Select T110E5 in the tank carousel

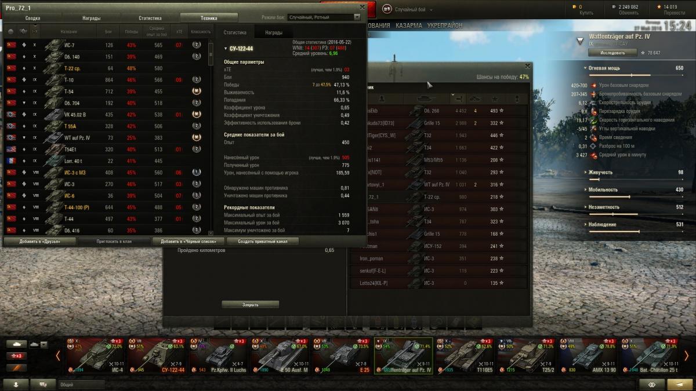click(465, 355)
